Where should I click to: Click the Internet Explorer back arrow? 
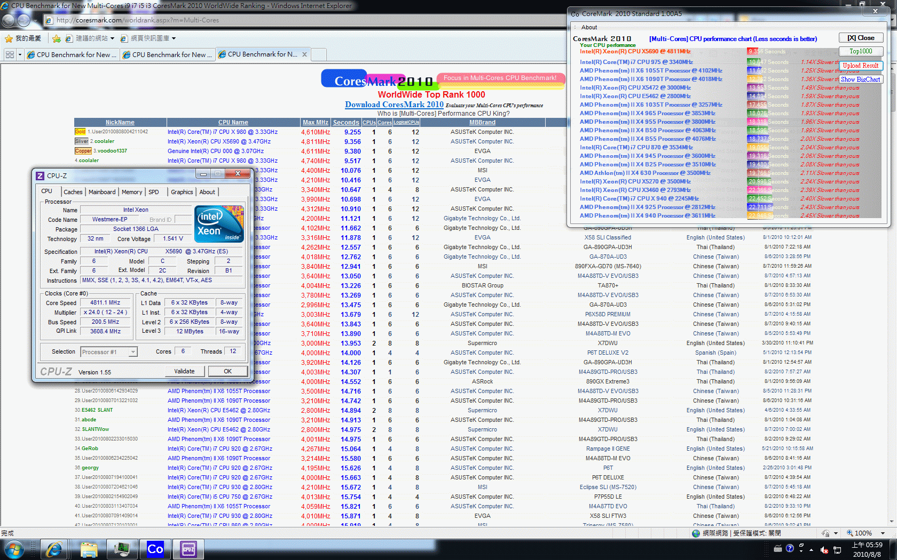tap(9, 20)
